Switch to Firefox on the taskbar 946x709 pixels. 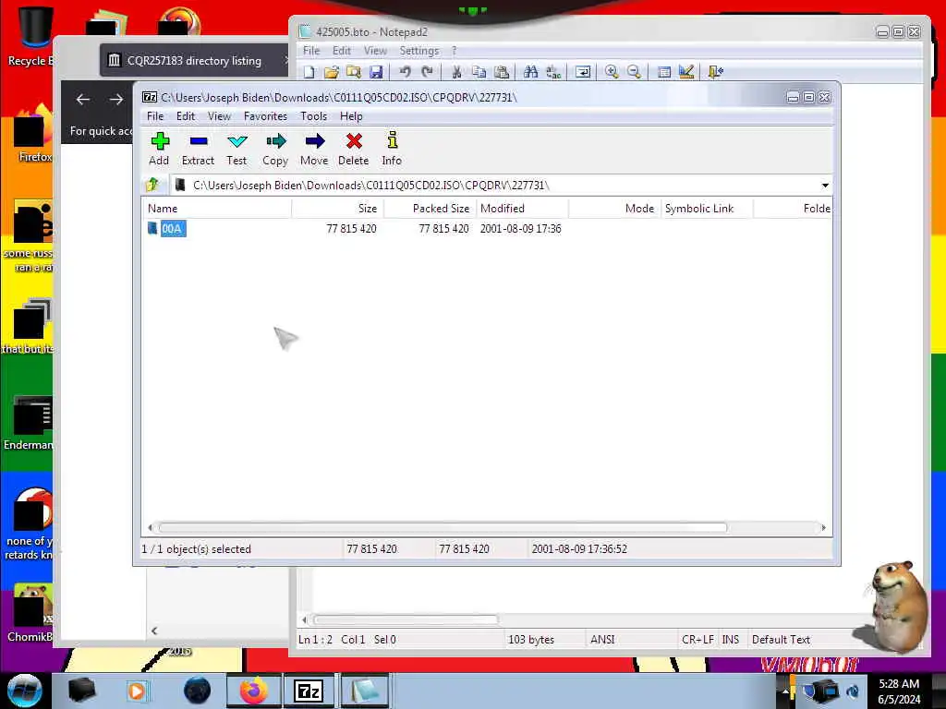coord(253,691)
